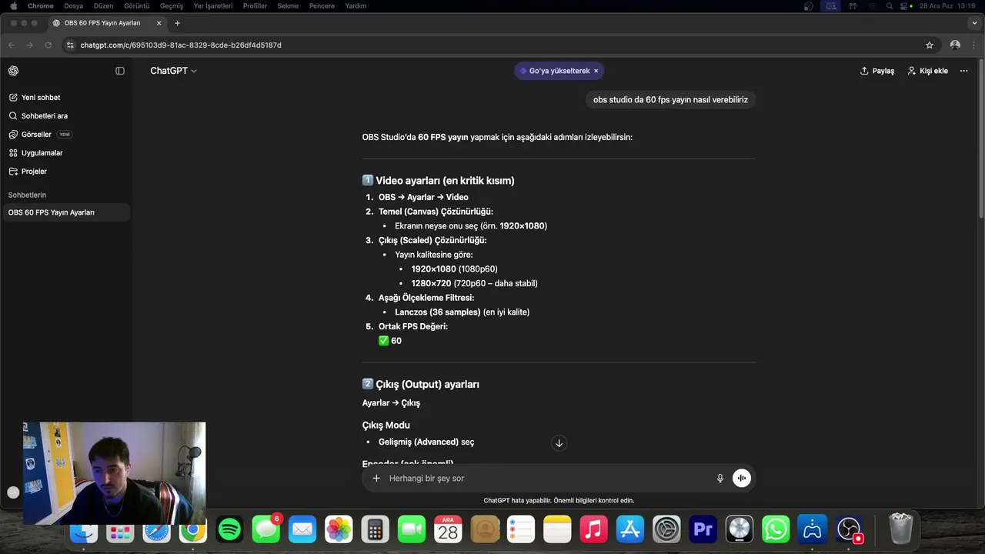Click the browser back arrow
985x554 pixels.
click(12, 45)
